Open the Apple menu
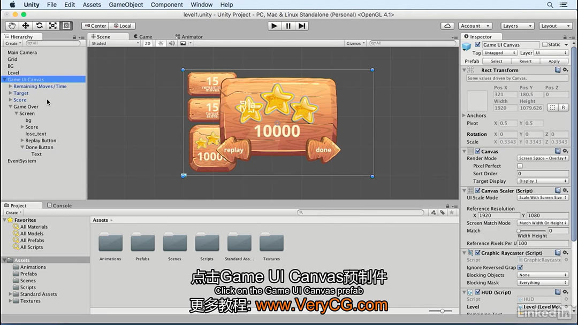578x325 pixels. (12, 5)
